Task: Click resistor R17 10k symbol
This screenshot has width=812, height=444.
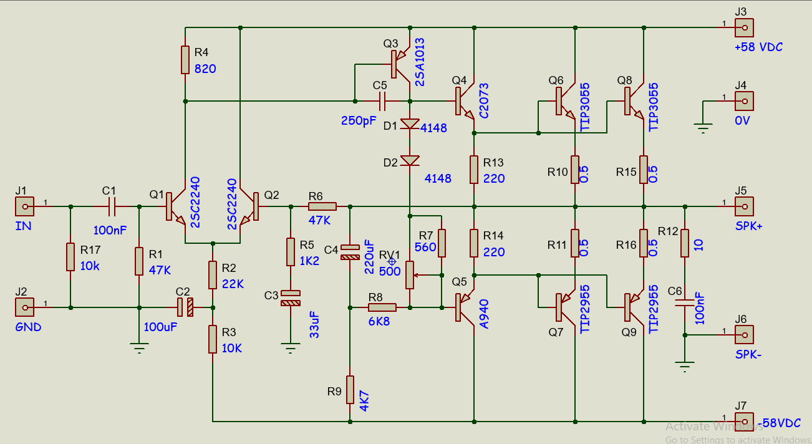Action: click(x=70, y=257)
